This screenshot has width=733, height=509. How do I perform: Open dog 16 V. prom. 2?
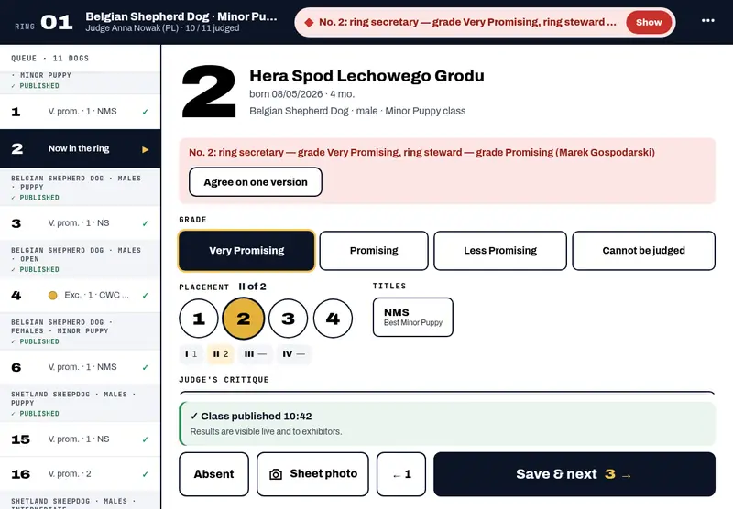point(81,474)
